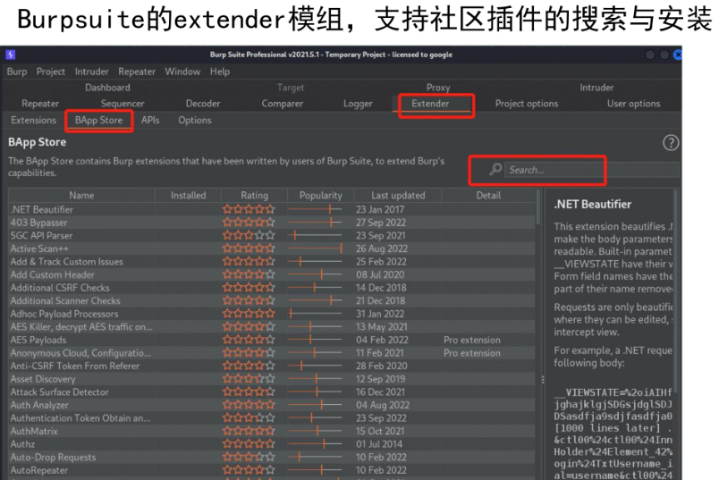Click the close window button in title bar
This screenshot has width=719, height=480.
coord(677,55)
